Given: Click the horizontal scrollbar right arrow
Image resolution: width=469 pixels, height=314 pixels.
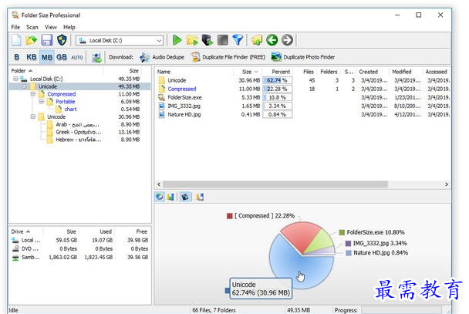Looking at the screenshot, I should tap(447, 184).
